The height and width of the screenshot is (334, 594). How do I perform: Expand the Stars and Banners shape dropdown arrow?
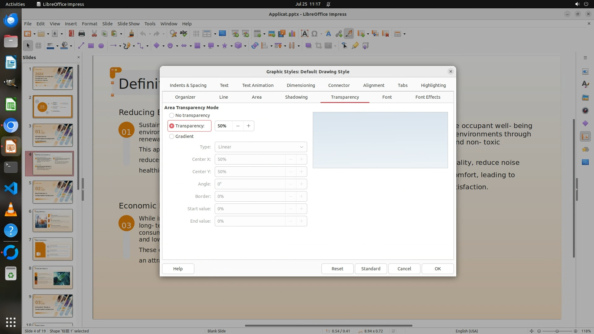coord(231,46)
